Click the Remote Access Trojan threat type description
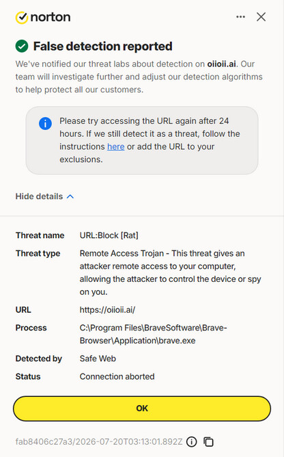Image resolution: width=284 pixels, height=457 pixels. tap(170, 272)
